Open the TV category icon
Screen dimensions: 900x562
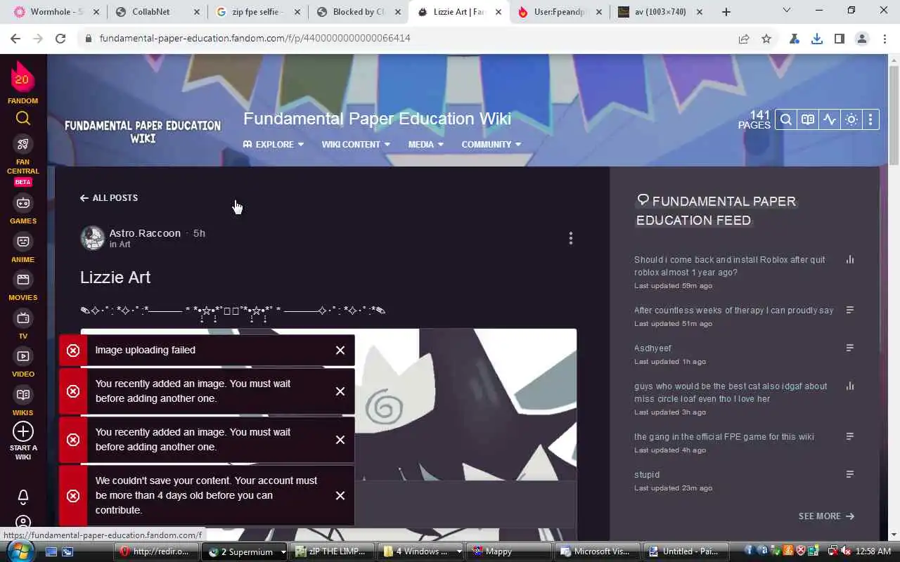click(x=23, y=318)
